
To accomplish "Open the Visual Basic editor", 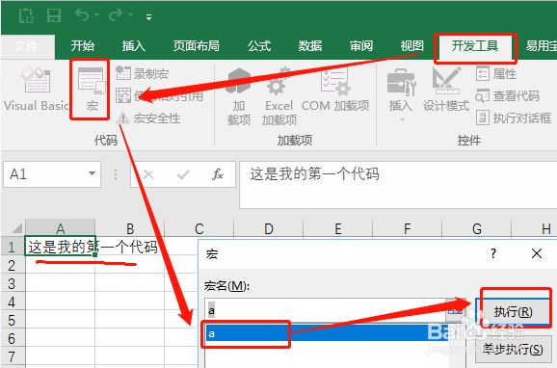I will [36, 90].
